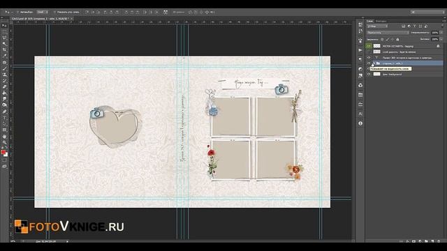Select the Crop tool

pos(4,50)
